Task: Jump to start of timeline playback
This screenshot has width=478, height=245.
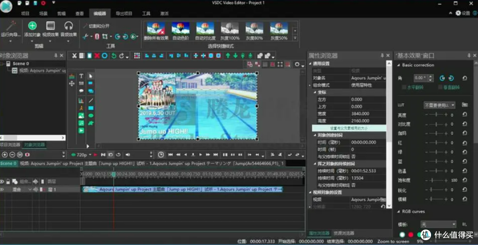Action: coord(171,155)
